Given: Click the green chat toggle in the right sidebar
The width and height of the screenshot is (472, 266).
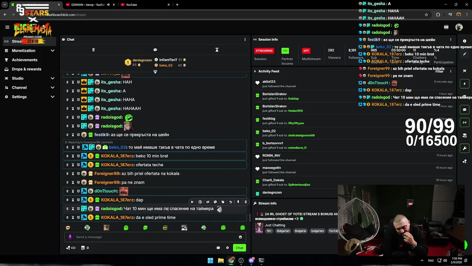Looking at the screenshot, I should 465,110.
